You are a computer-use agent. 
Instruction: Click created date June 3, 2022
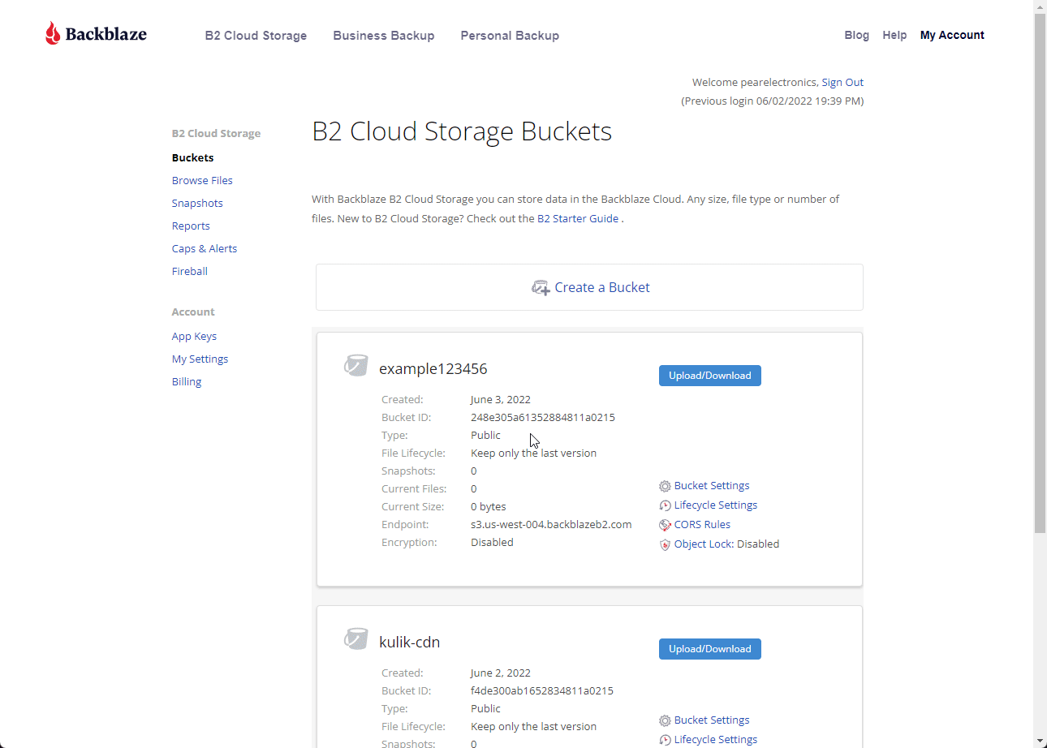point(501,399)
